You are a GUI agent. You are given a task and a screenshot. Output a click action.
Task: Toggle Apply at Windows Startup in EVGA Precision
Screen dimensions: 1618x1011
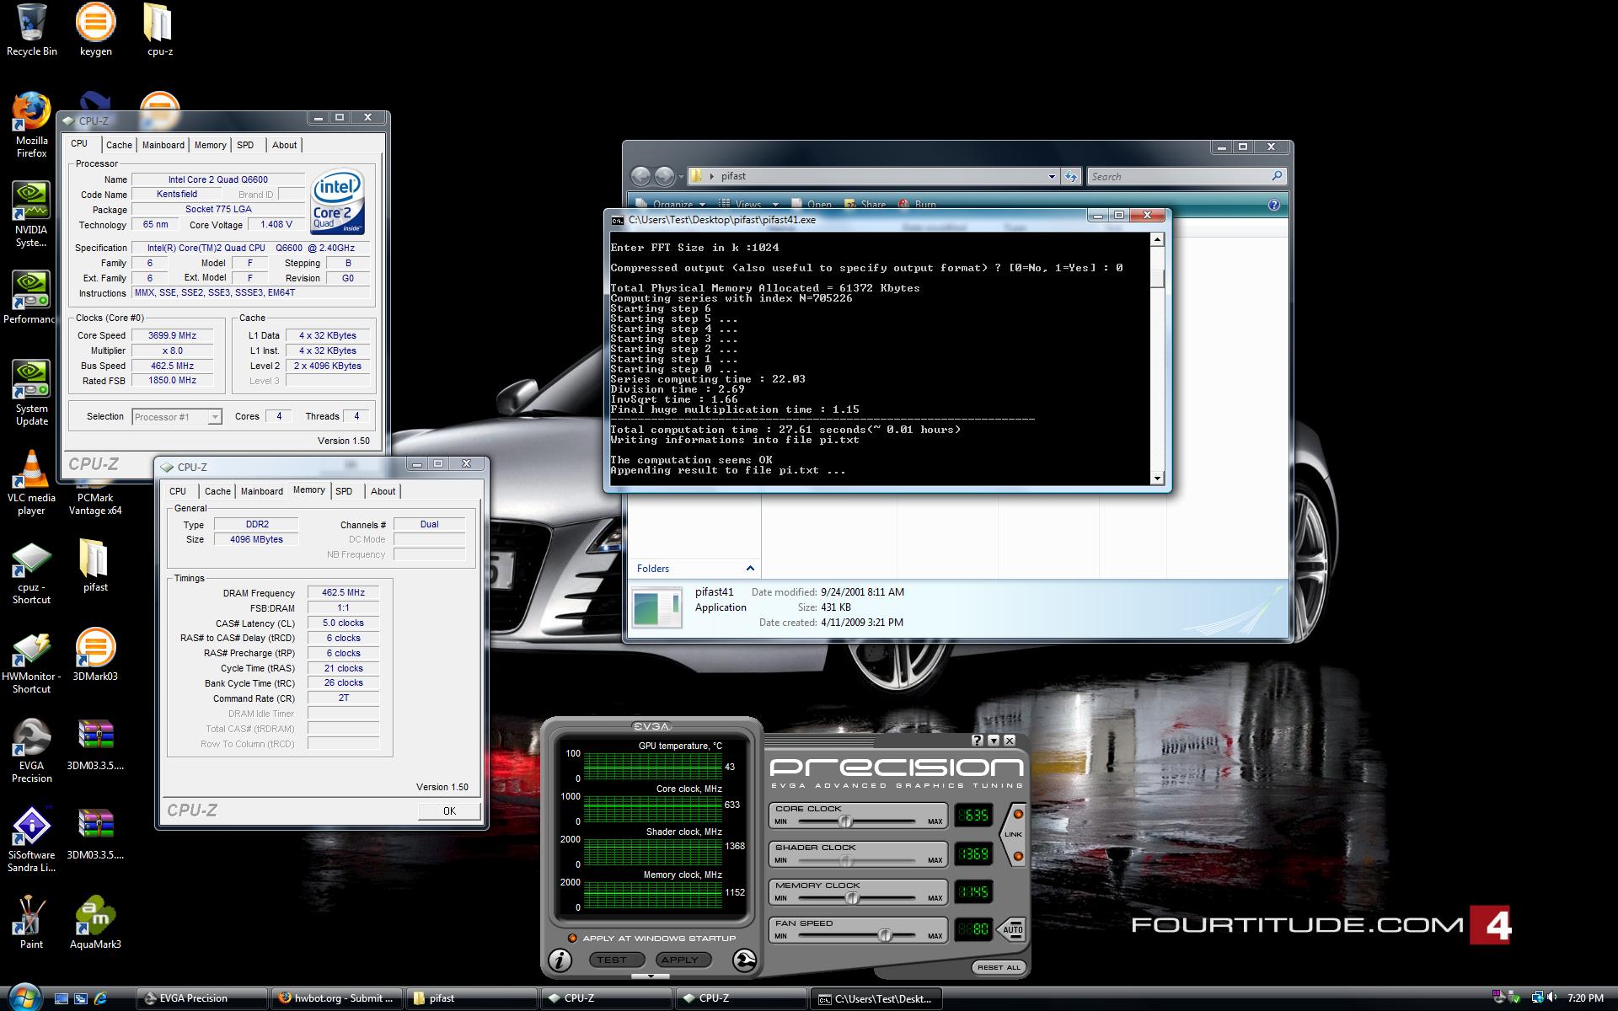[x=572, y=939]
